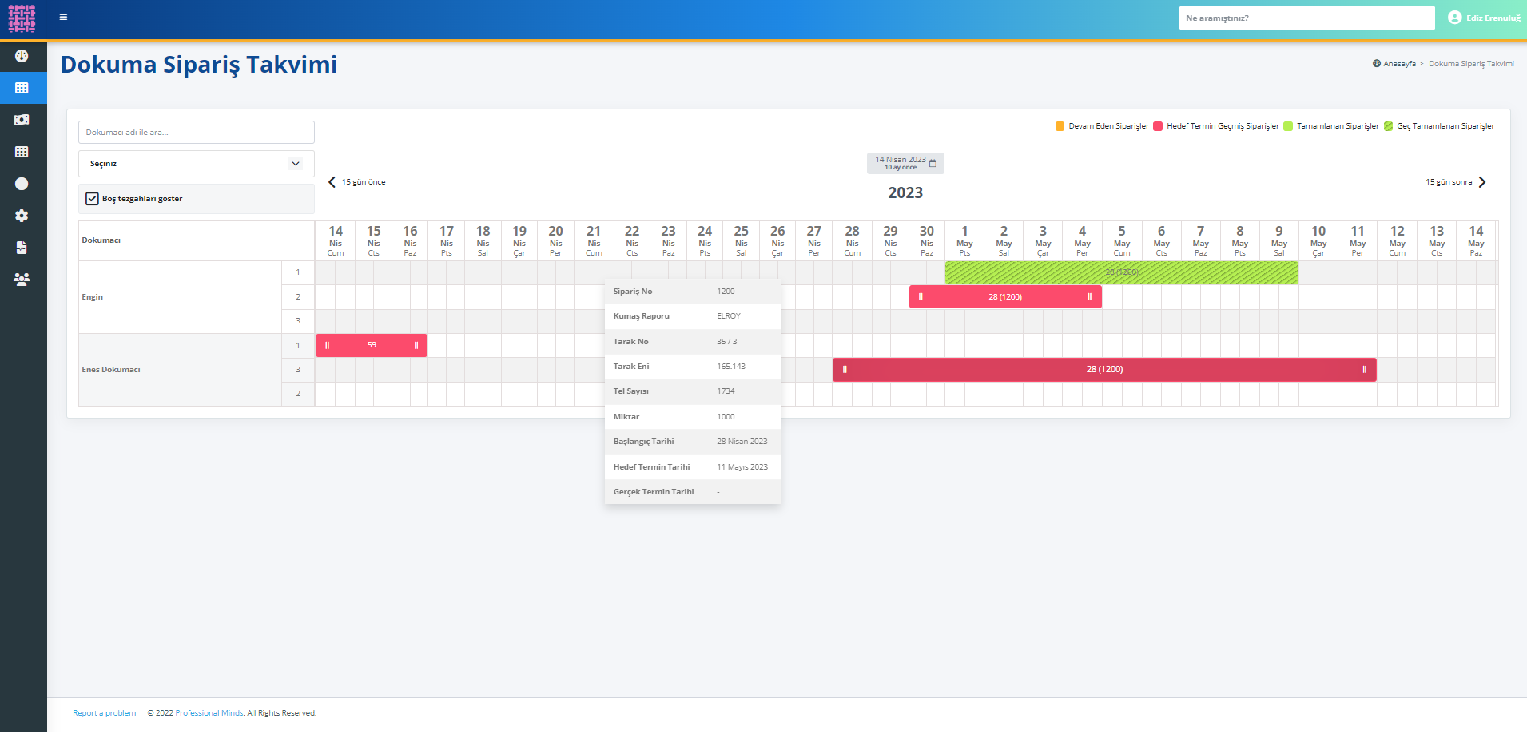Click the report file icon in sidebar
The image size is (1527, 738).
22,248
